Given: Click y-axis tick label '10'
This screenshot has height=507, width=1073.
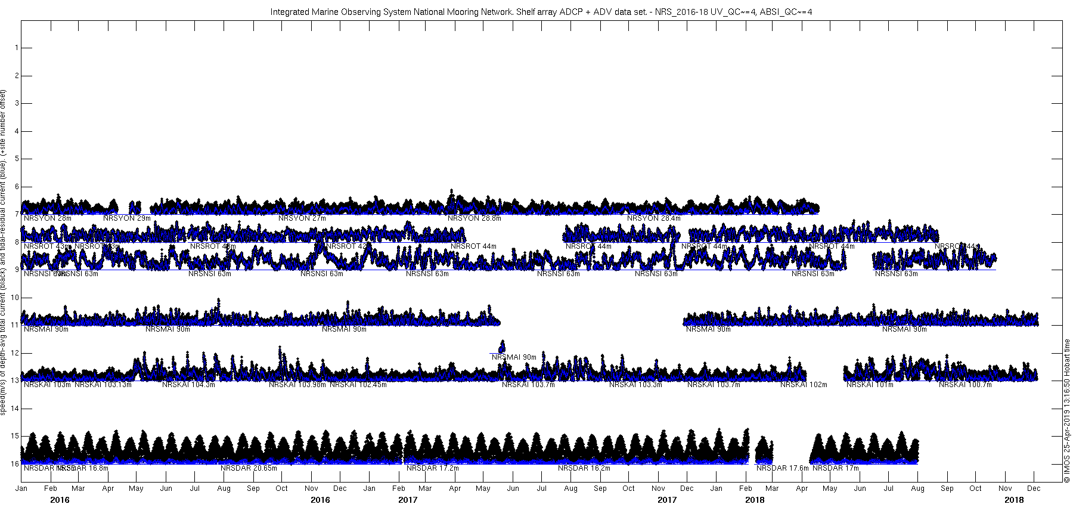Looking at the screenshot, I should 15,298.
